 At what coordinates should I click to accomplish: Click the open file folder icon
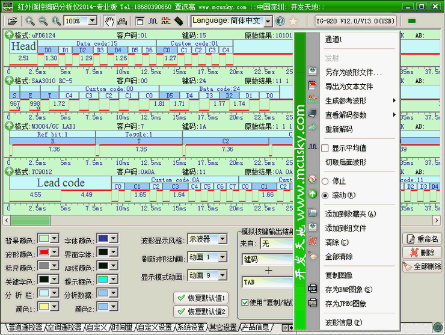point(12,21)
